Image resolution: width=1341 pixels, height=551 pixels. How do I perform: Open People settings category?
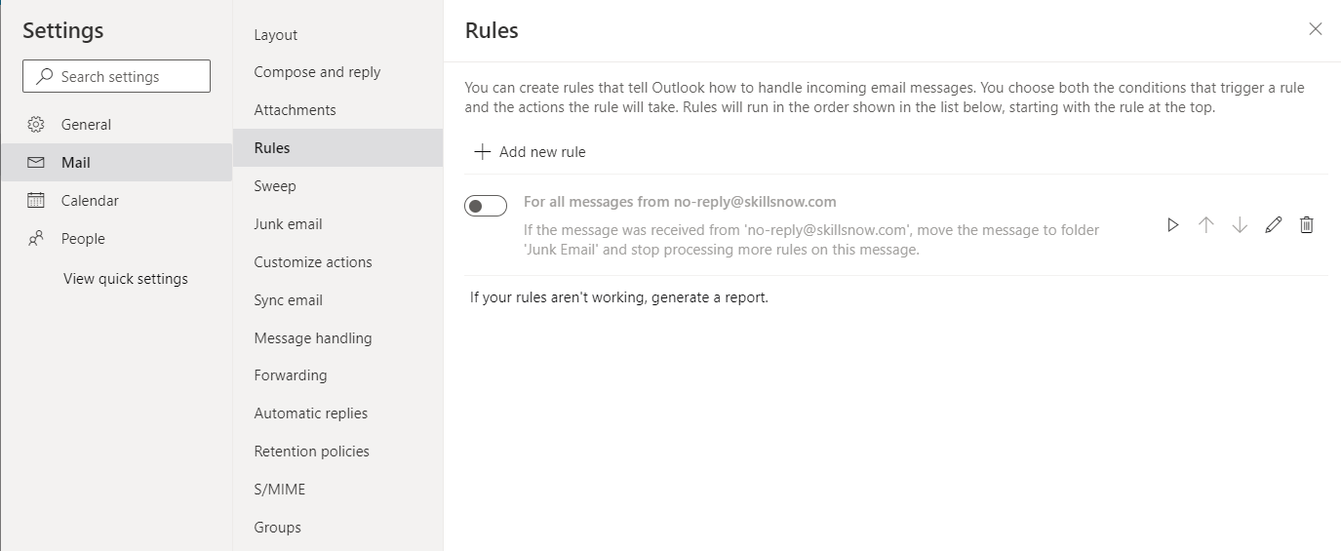[x=83, y=239]
